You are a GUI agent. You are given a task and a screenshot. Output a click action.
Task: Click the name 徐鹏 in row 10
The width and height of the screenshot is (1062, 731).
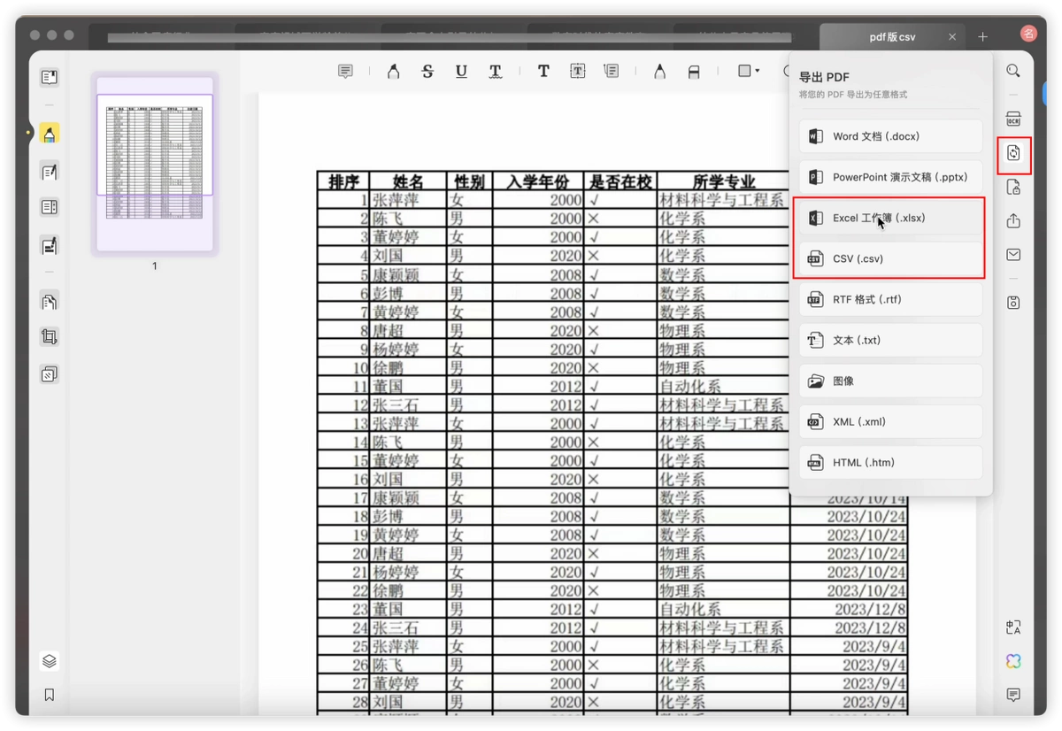pyautogui.click(x=388, y=367)
